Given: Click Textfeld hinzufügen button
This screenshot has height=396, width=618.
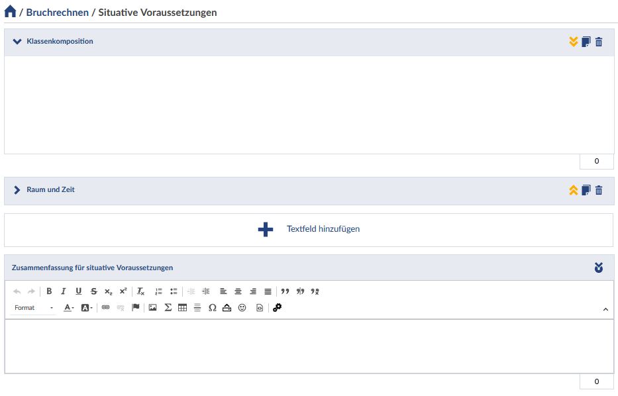Looking at the screenshot, I should tap(309, 229).
